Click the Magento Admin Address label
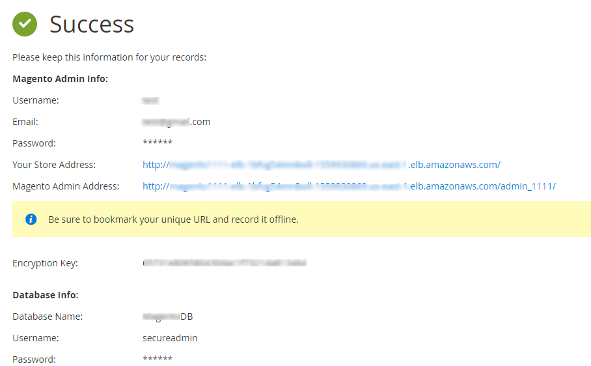Viewport: 591px width, 366px height. click(66, 186)
